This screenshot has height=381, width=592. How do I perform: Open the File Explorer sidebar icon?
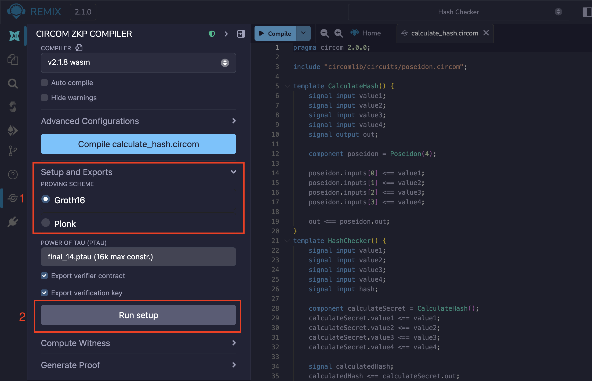pyautogui.click(x=13, y=60)
